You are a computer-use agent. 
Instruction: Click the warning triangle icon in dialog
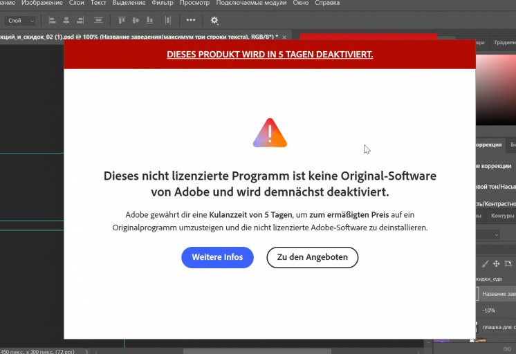[270, 133]
